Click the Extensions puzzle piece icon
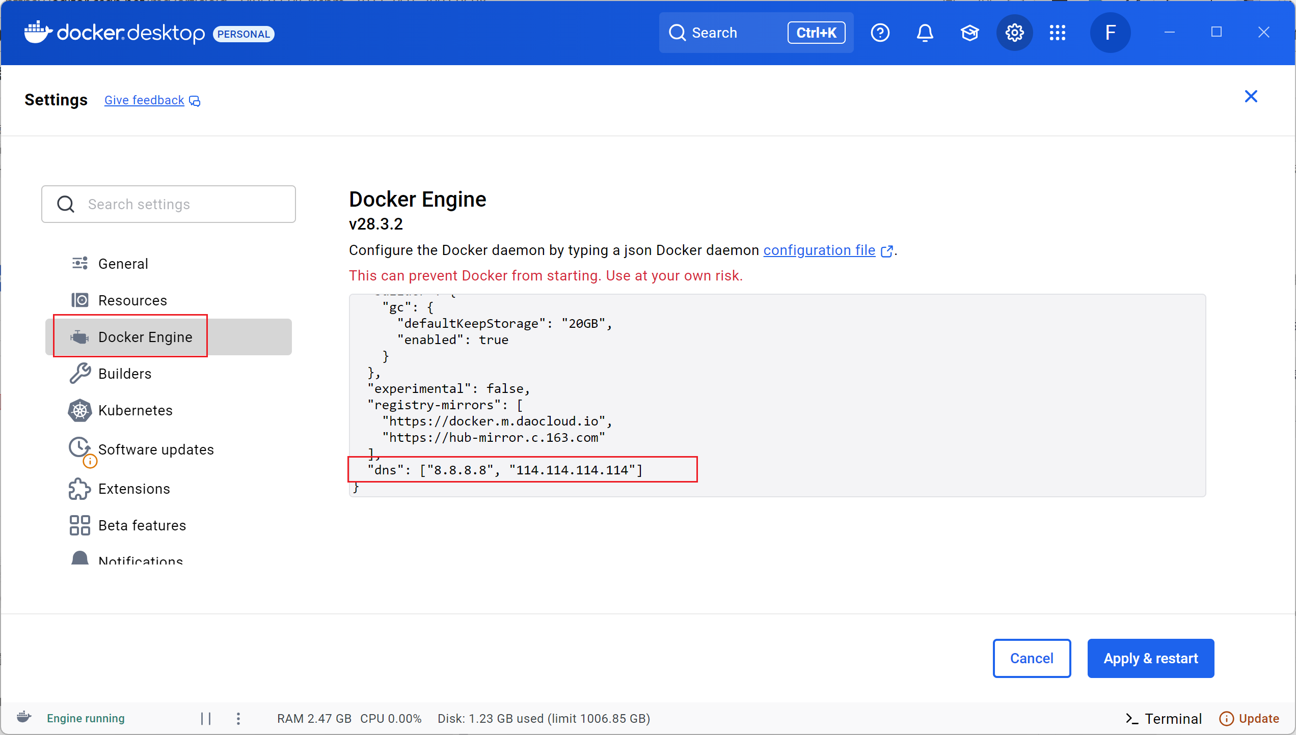Viewport: 1296px width, 735px height. (x=80, y=489)
